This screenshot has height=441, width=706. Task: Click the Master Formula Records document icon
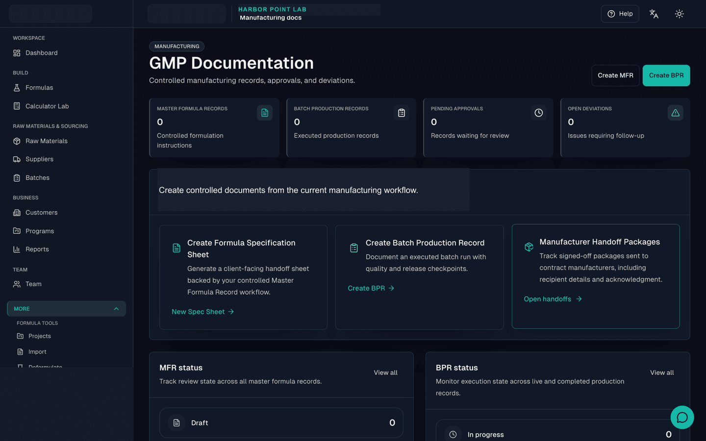click(265, 113)
